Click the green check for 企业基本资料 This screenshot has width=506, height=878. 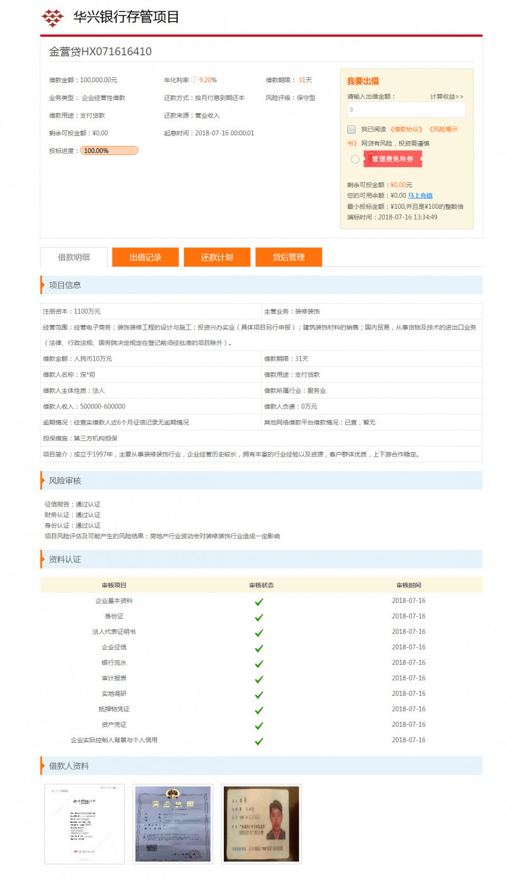(x=259, y=602)
